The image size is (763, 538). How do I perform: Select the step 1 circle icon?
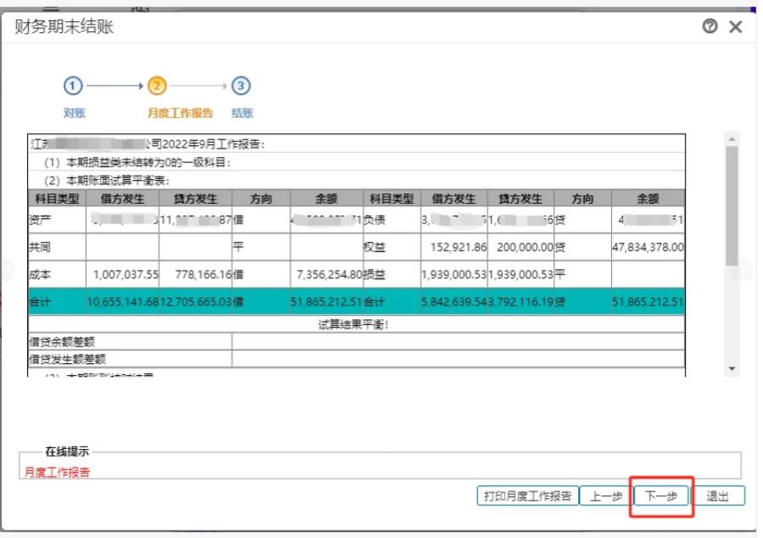tap(74, 86)
